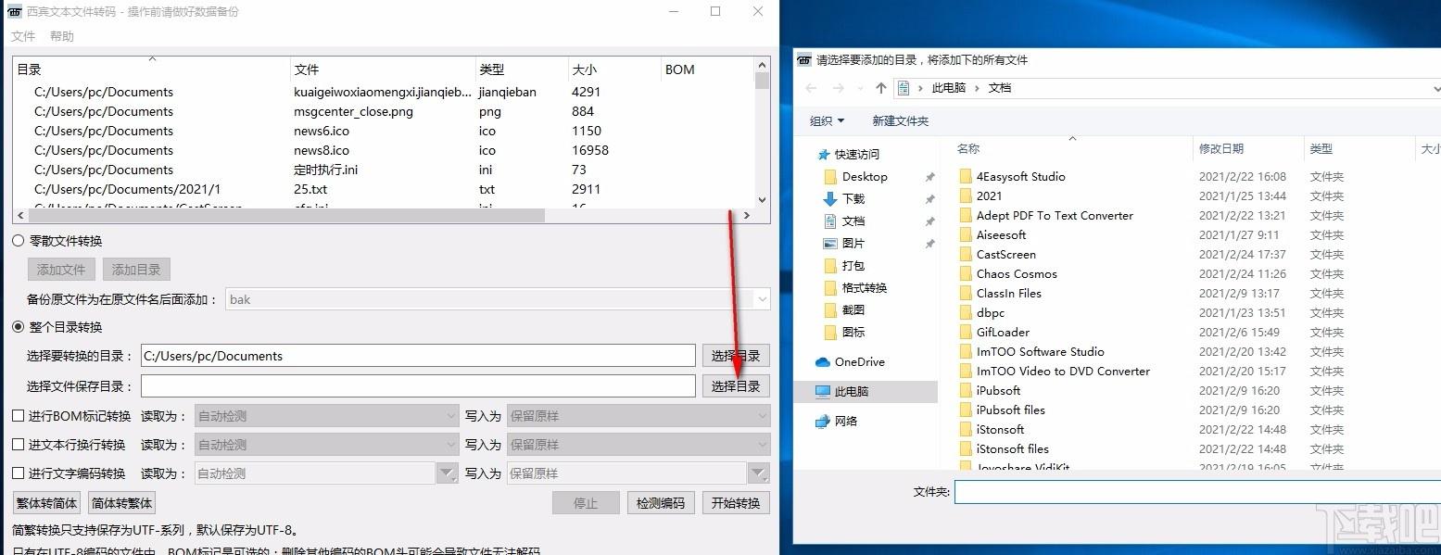Click the 检测编码 button
This screenshot has width=1441, height=555.
tap(661, 503)
